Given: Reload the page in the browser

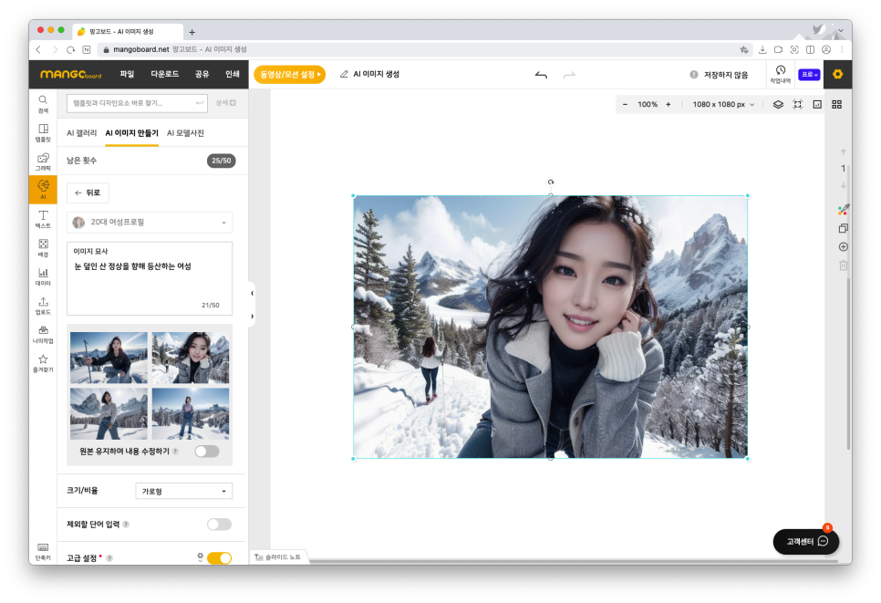Looking at the screenshot, I should (71, 49).
